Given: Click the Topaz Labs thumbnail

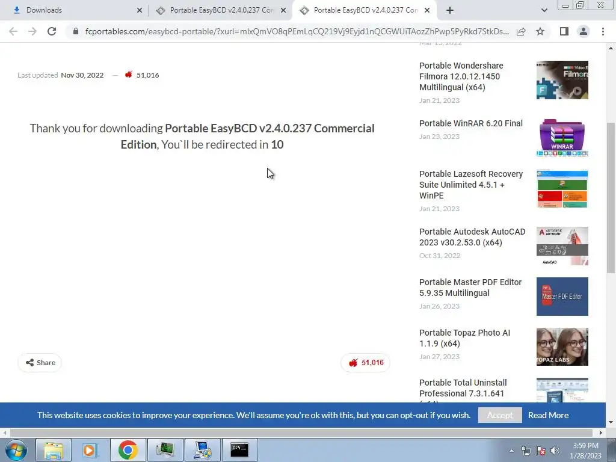Looking at the screenshot, I should point(562,347).
